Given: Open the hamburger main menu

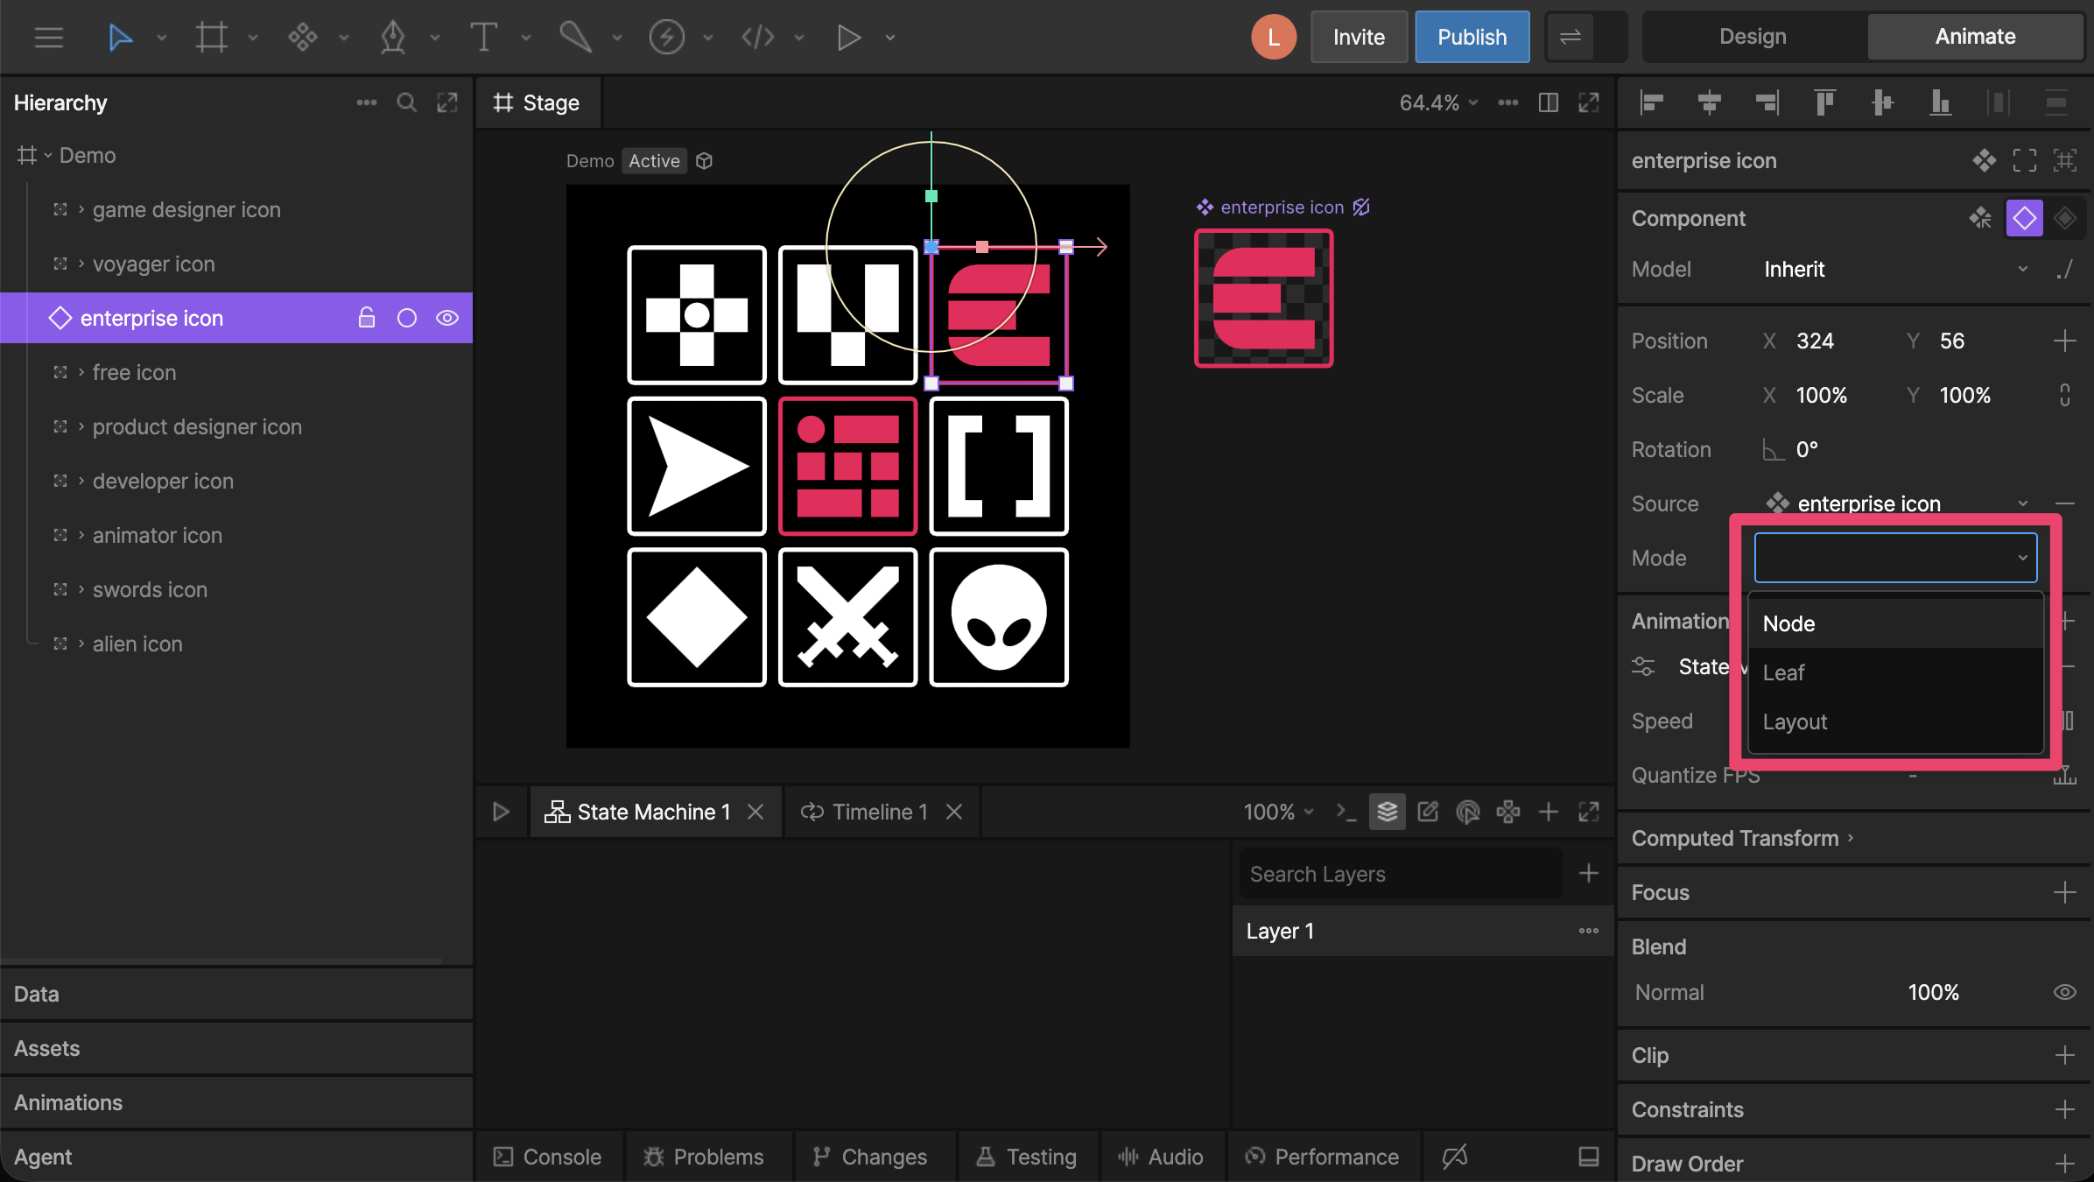Looking at the screenshot, I should (x=49, y=38).
